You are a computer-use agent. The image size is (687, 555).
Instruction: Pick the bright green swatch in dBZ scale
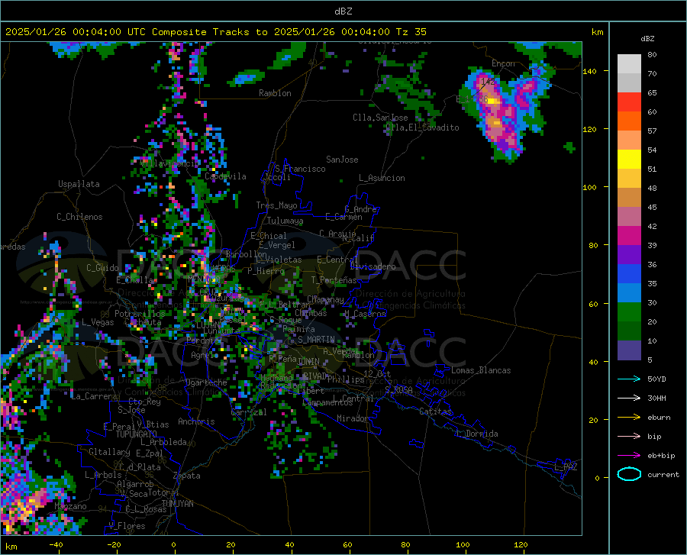[x=629, y=312]
